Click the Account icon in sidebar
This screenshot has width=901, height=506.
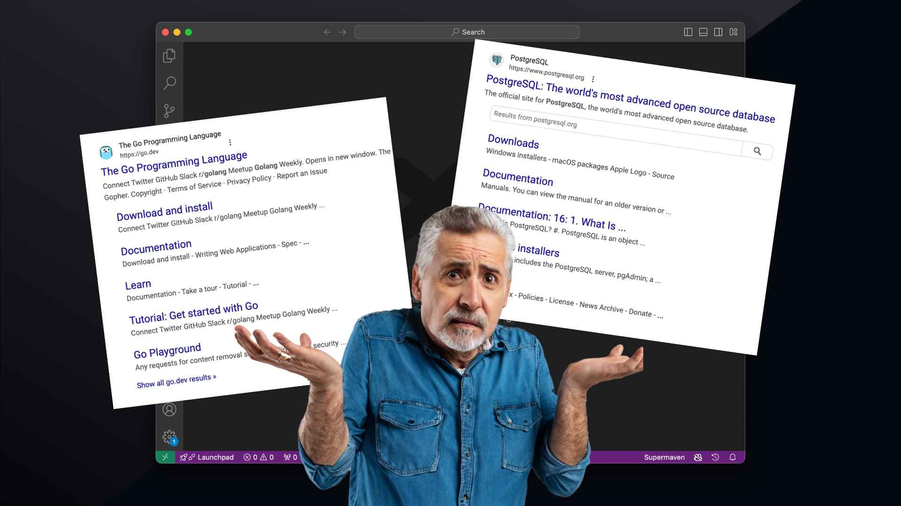tap(170, 409)
